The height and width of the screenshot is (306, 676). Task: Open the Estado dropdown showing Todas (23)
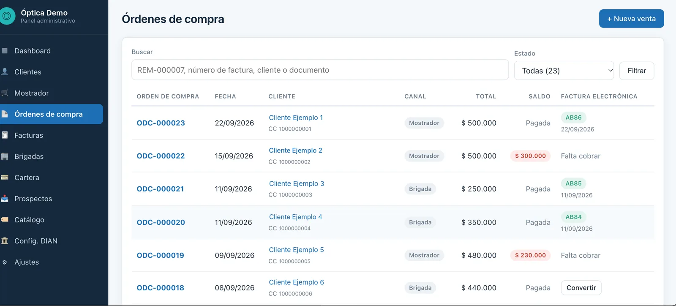tap(564, 71)
